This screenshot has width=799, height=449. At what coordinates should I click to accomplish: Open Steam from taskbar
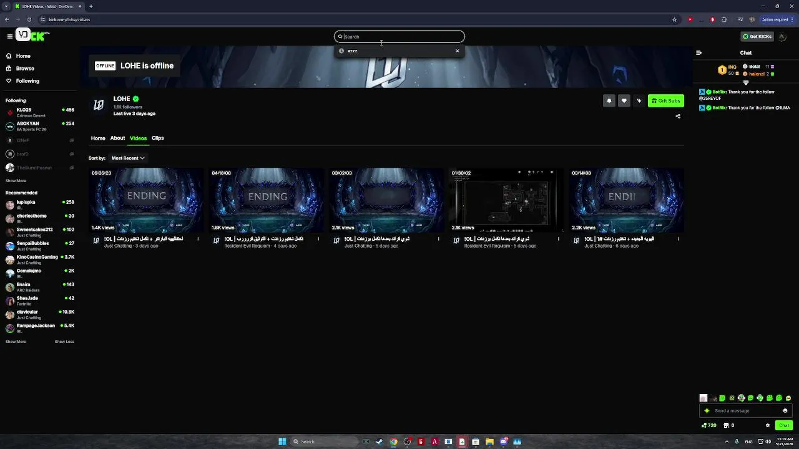click(x=379, y=442)
